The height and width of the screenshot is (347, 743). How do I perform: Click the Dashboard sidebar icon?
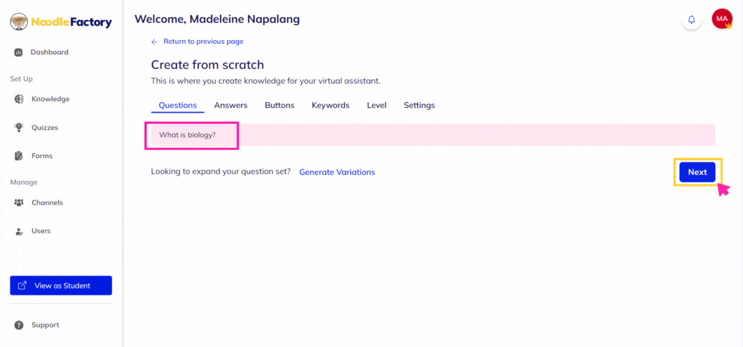[18, 52]
